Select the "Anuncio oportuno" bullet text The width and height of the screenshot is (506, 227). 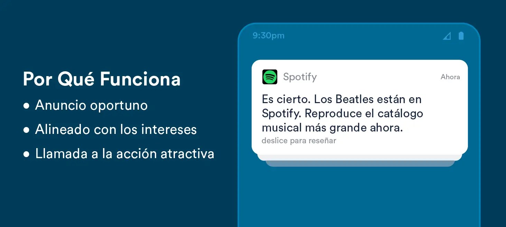coord(91,106)
